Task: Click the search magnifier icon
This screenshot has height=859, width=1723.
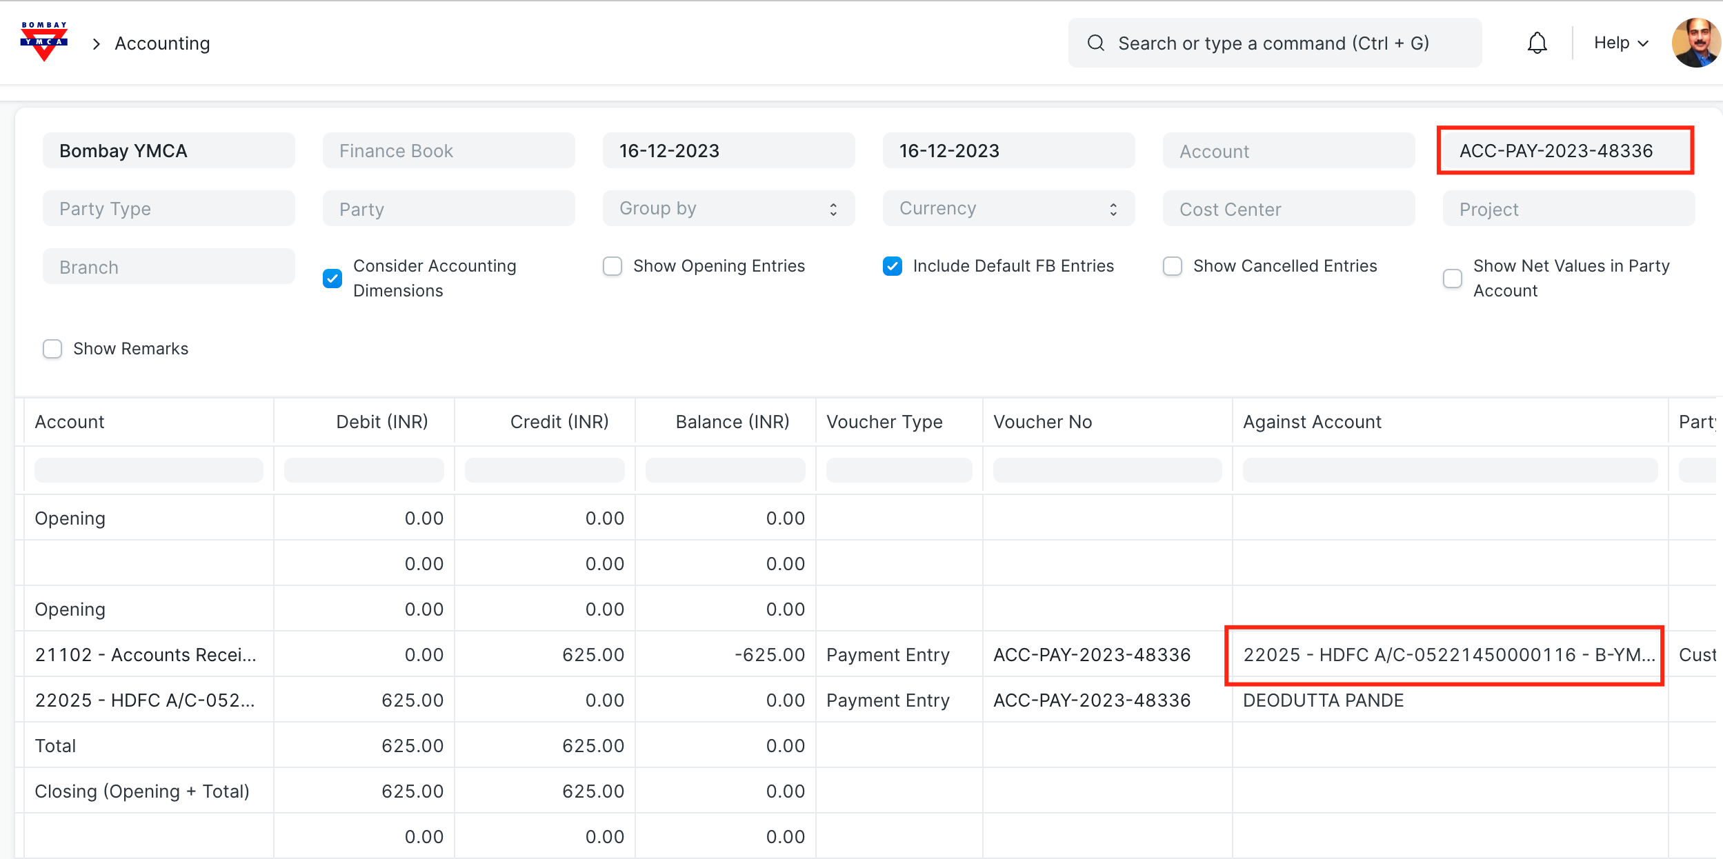Action: coord(1095,43)
